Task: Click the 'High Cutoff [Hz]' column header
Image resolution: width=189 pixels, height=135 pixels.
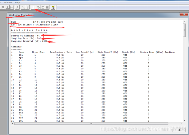Action: click(108, 52)
